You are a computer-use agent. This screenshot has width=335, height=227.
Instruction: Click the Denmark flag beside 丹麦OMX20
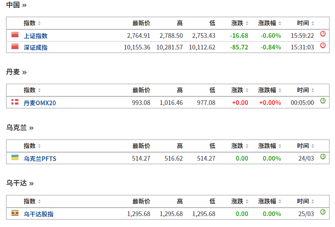click(x=15, y=102)
